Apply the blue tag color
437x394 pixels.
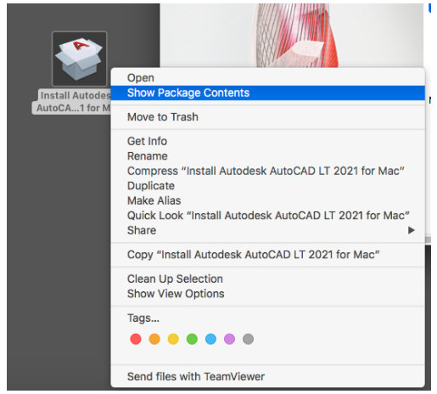click(210, 339)
